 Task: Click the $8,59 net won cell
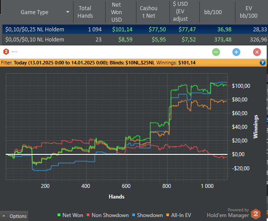click(125, 40)
